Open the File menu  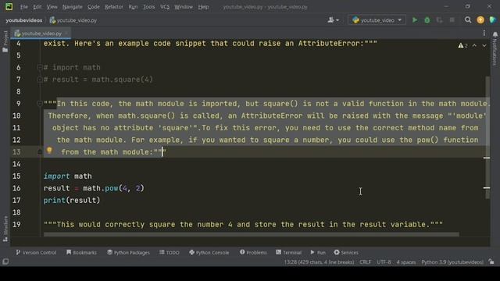tap(24, 7)
